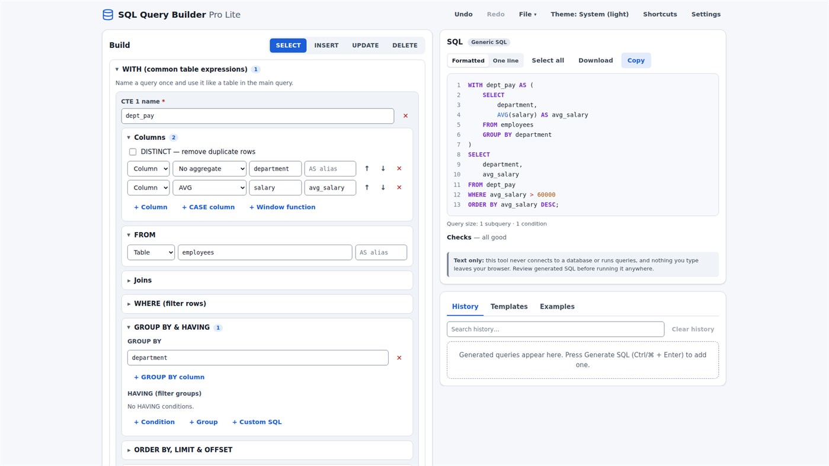829x466 pixels.
Task: Click the database logo icon
Action: click(108, 15)
